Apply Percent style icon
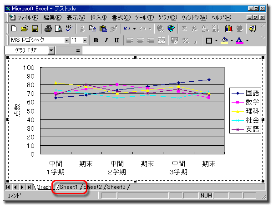This screenshot has width=273, height=207. [186, 40]
